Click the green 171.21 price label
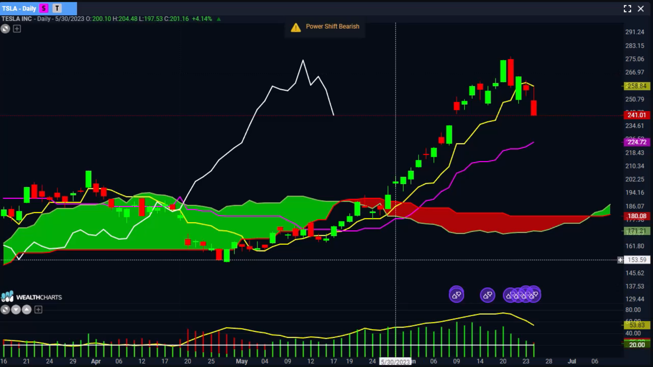 pyautogui.click(x=637, y=231)
